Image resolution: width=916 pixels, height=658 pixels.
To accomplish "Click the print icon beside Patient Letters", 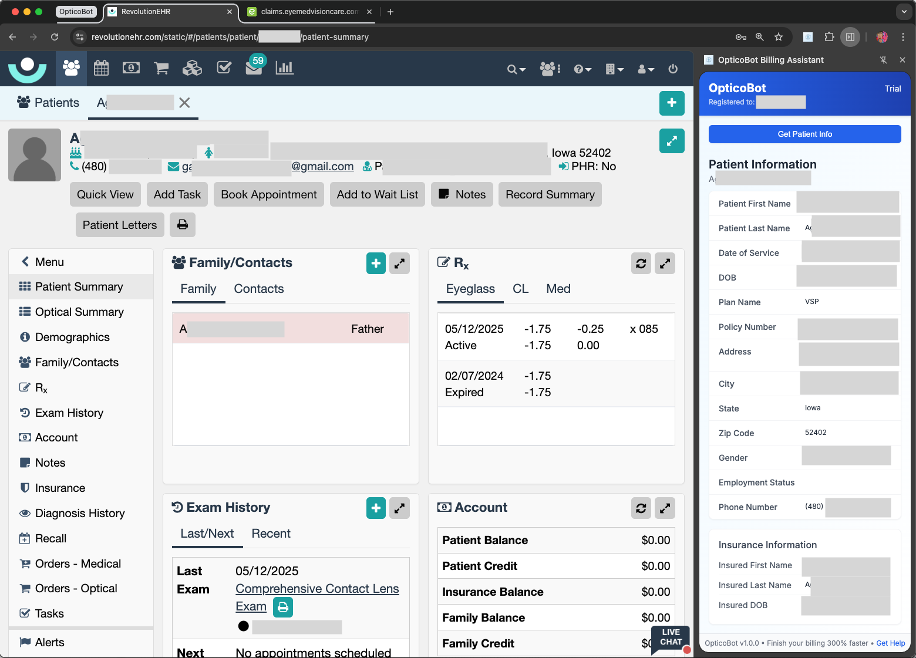I will click(183, 225).
